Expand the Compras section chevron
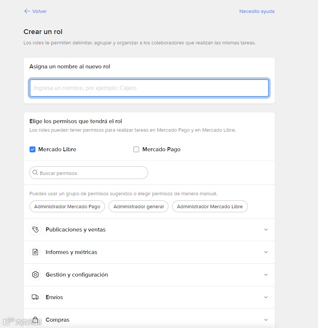The width and height of the screenshot is (318, 328). [266, 319]
